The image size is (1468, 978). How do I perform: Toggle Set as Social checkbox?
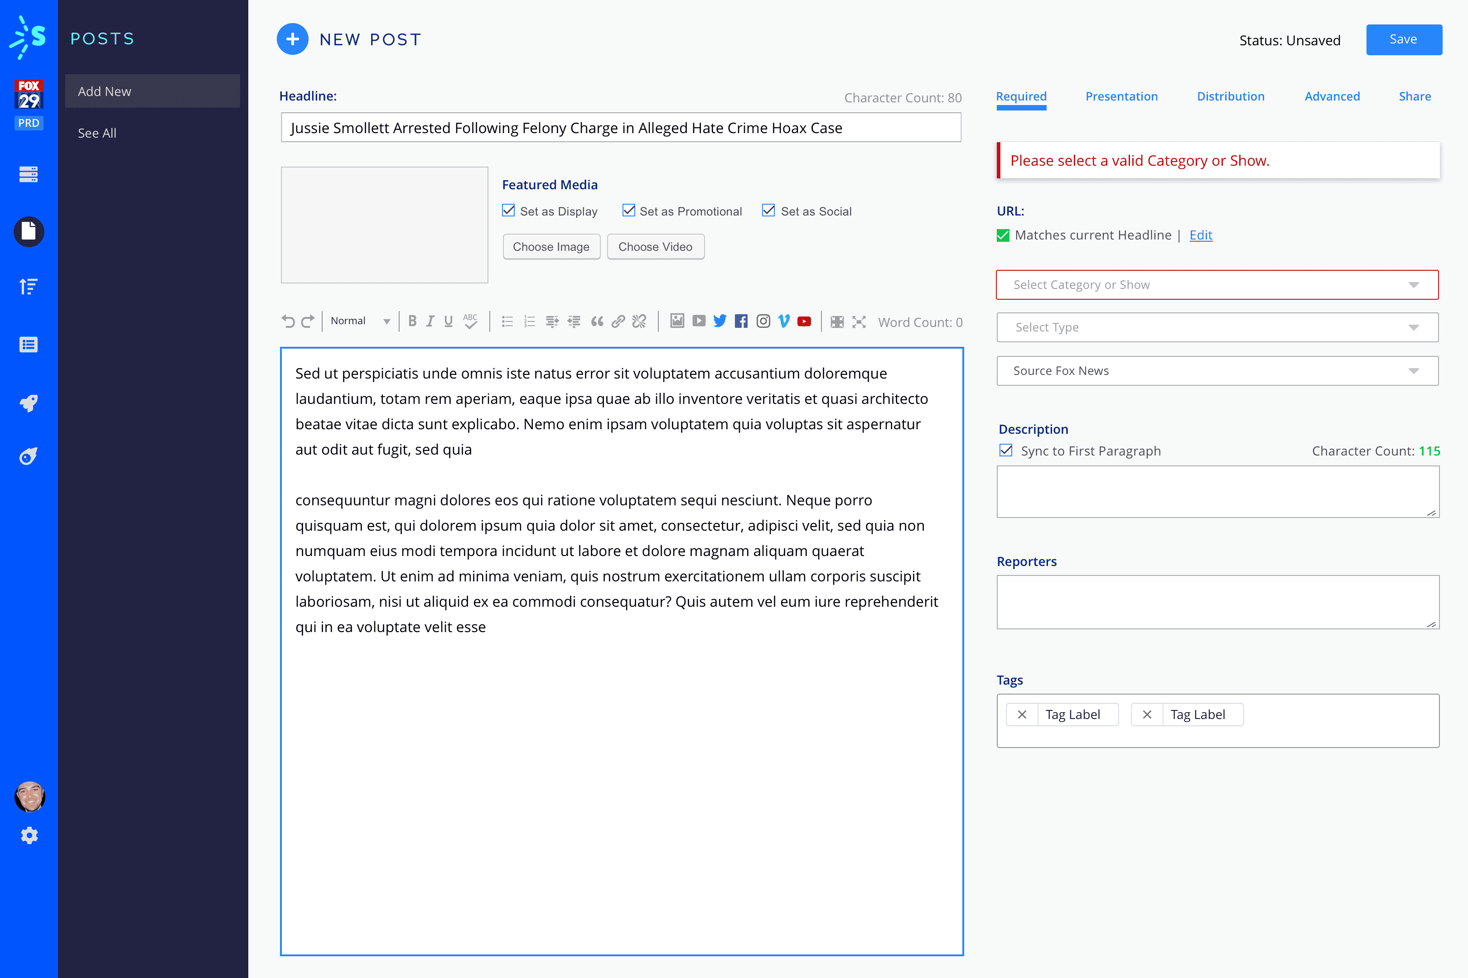click(768, 210)
